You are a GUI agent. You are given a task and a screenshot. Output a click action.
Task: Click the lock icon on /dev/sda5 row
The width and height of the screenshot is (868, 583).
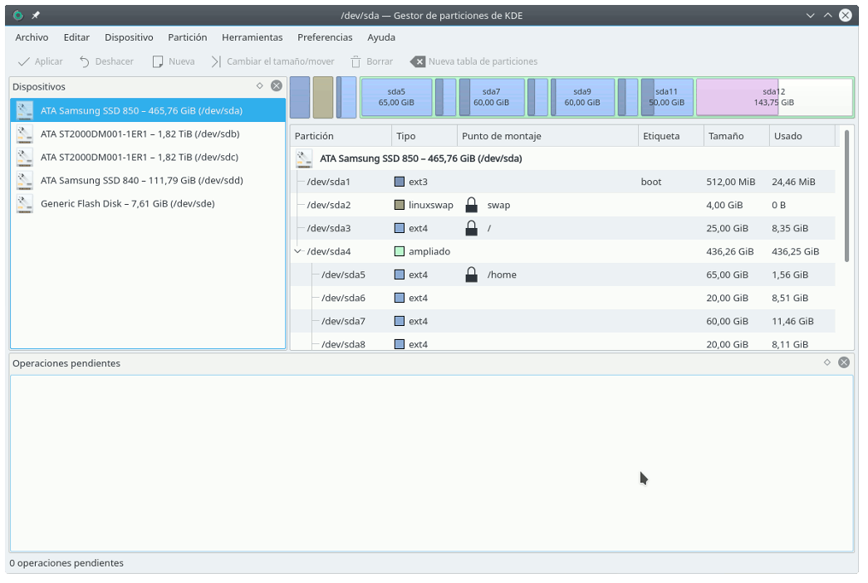tap(471, 274)
